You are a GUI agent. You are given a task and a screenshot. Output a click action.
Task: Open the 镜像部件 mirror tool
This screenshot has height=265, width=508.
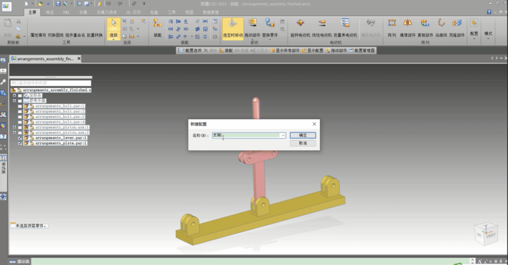pyautogui.click(x=408, y=25)
